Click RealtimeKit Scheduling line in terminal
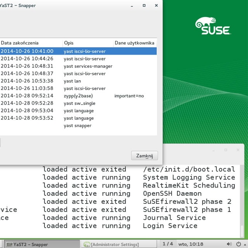248x248 pixels. click(x=189, y=185)
